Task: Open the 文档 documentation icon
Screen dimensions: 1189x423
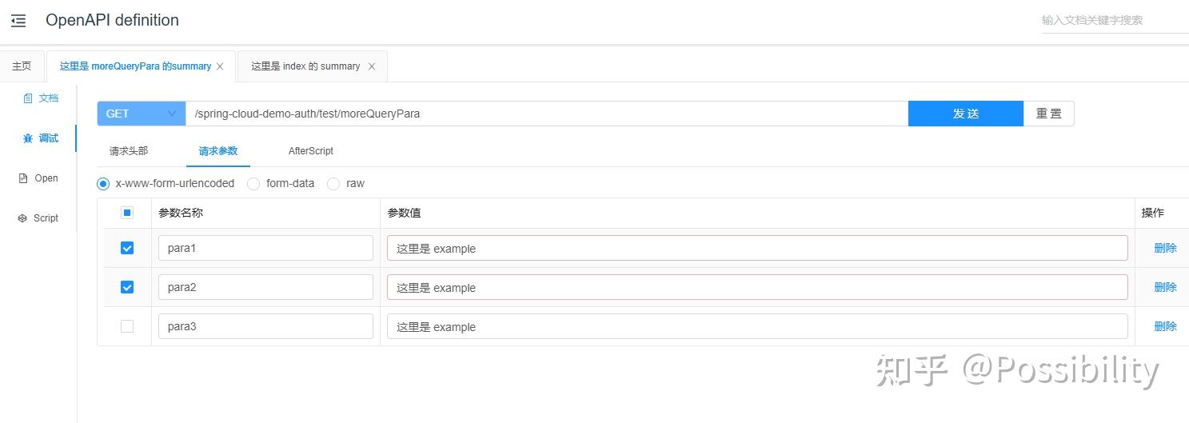Action: (x=28, y=98)
